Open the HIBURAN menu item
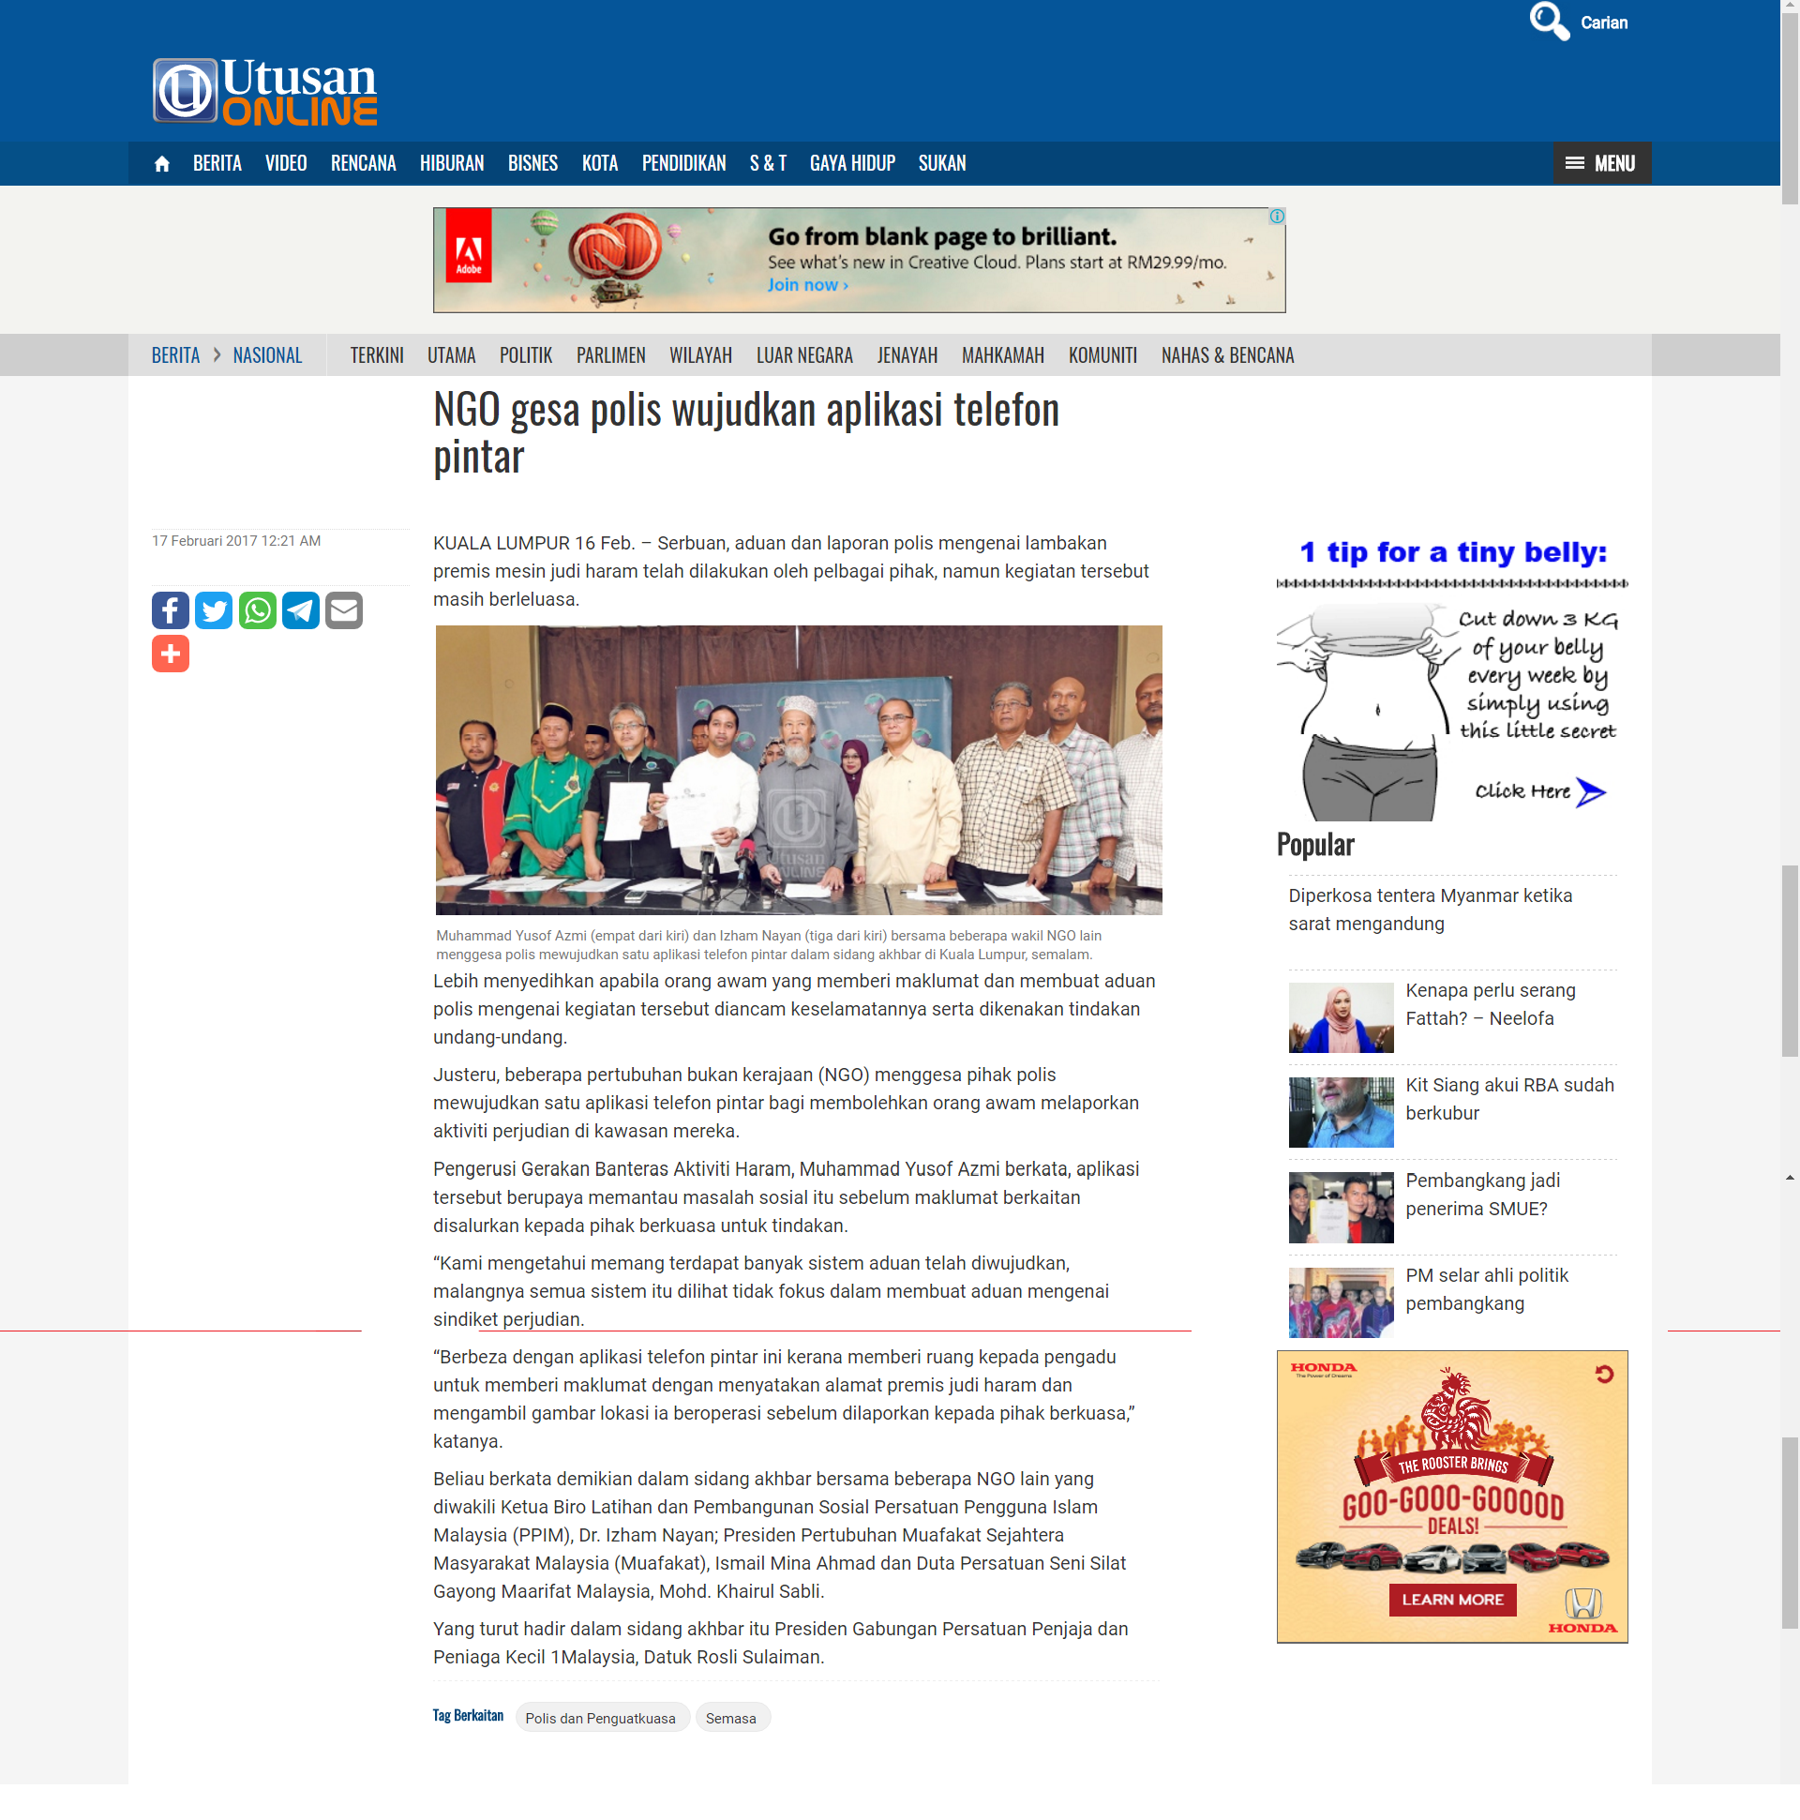1800x1820 pixels. tap(451, 164)
